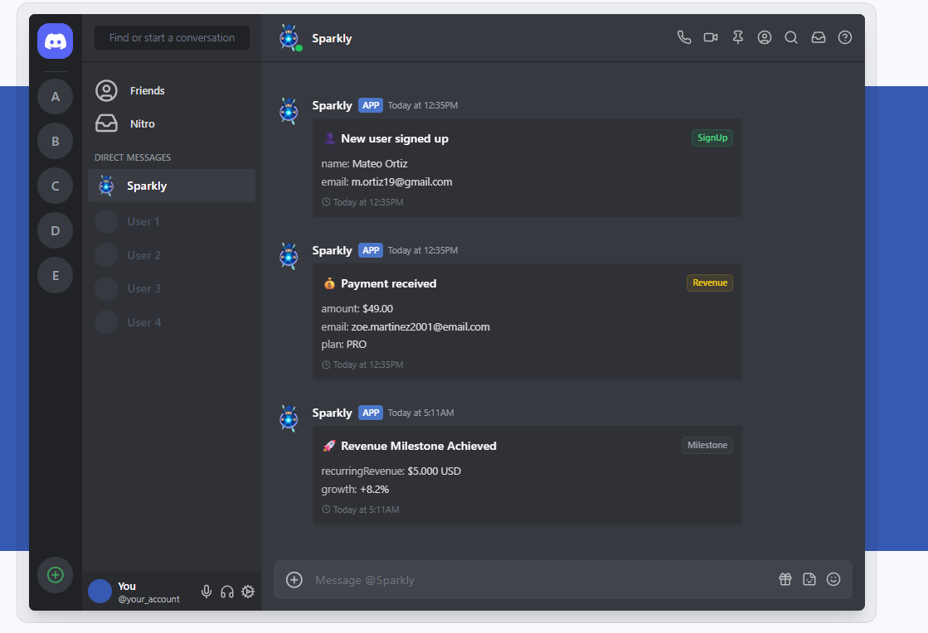Click email m.ortiz19@gmail.com
Image resolution: width=928 pixels, height=633 pixels.
(x=402, y=182)
